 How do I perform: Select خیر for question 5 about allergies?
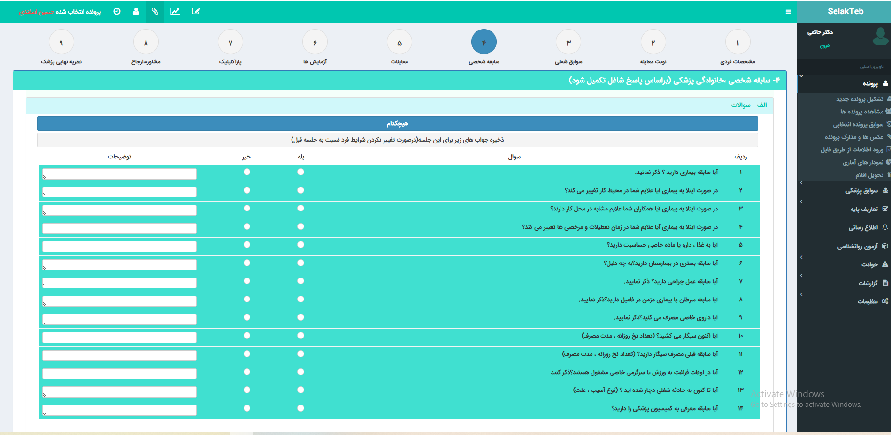(247, 245)
